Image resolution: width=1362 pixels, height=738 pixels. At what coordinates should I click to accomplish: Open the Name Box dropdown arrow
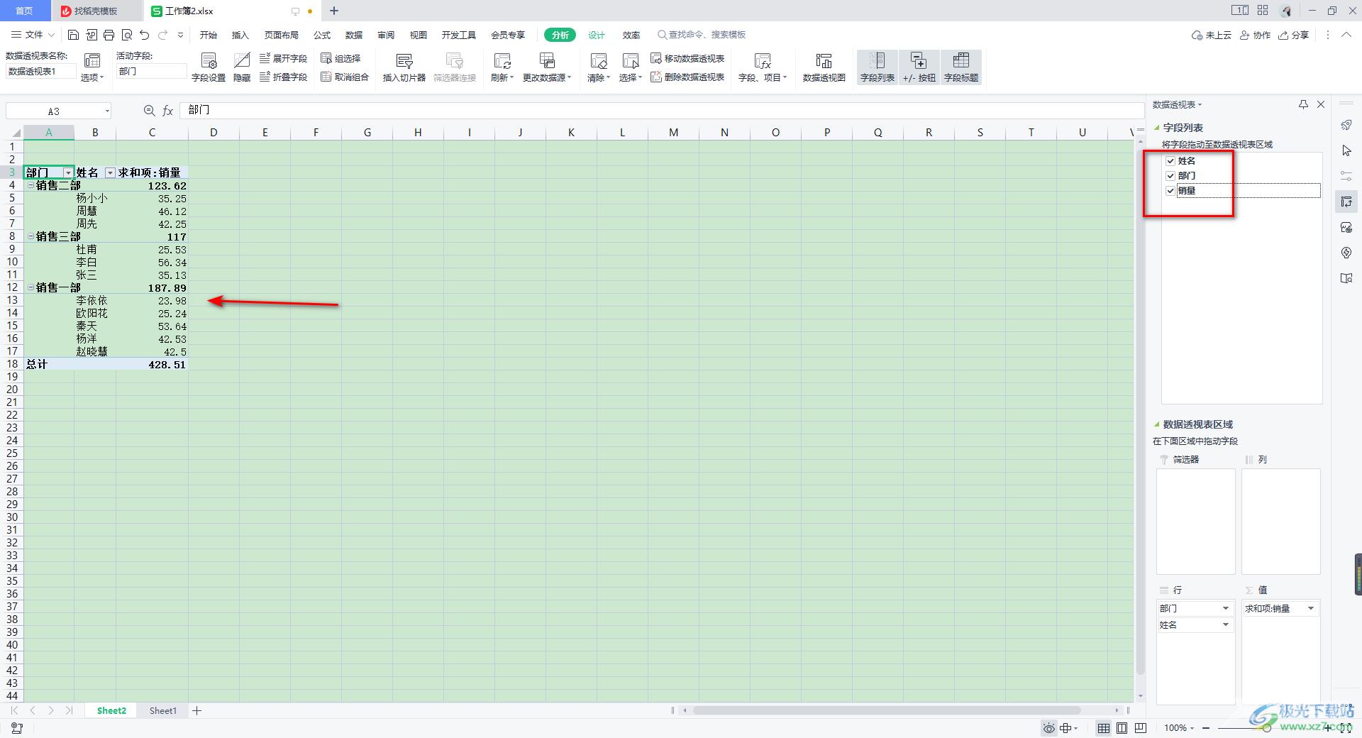click(107, 111)
